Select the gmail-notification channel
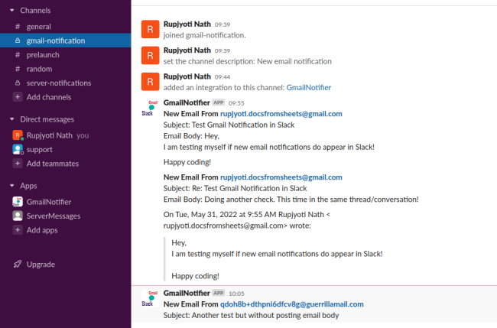The image size is (497, 328). click(65, 41)
